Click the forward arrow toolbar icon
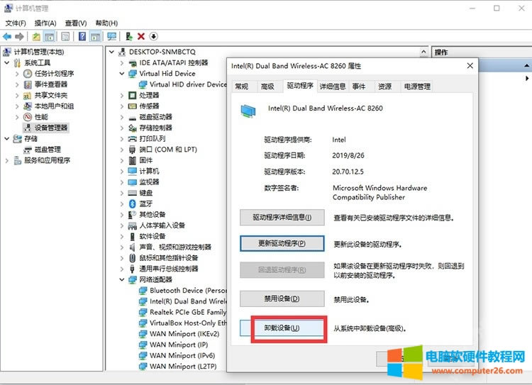This screenshot has width=532, height=385. (x=19, y=36)
